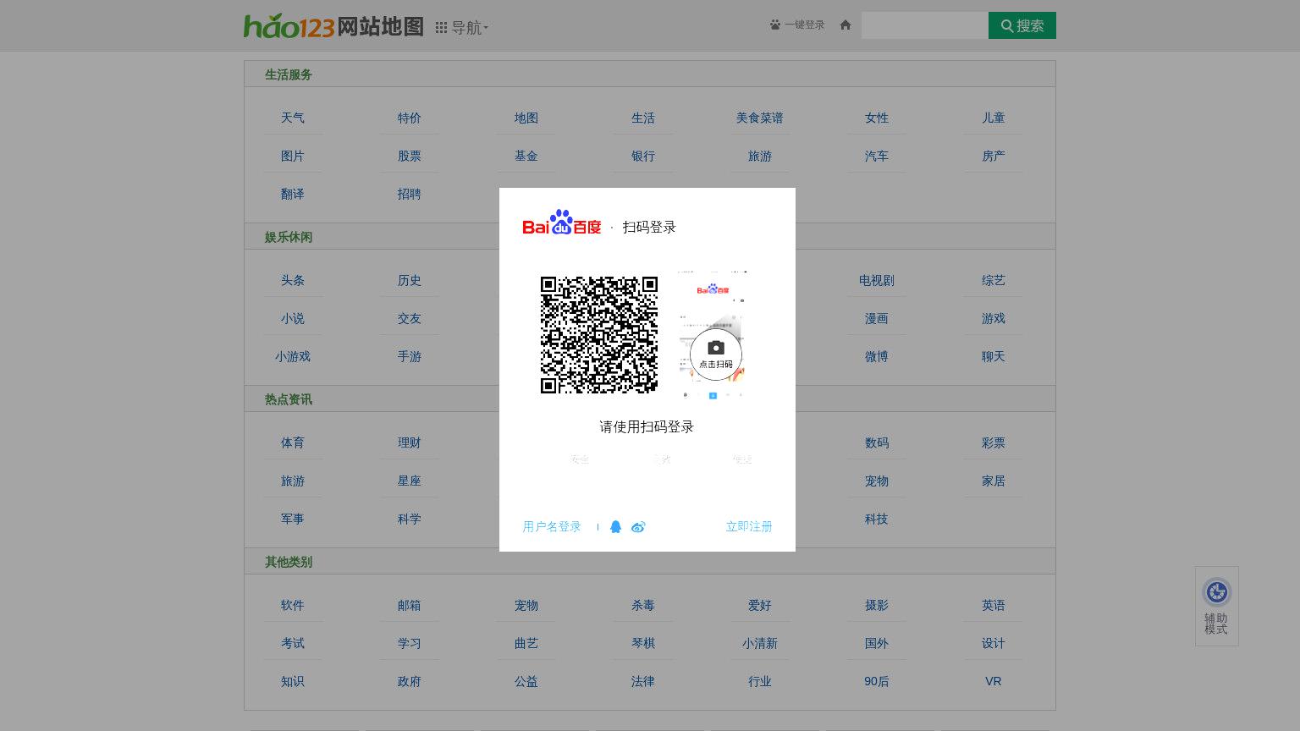Viewport: 1300px width, 731px height.
Task: Open the 软件 link
Action: [x=293, y=605]
